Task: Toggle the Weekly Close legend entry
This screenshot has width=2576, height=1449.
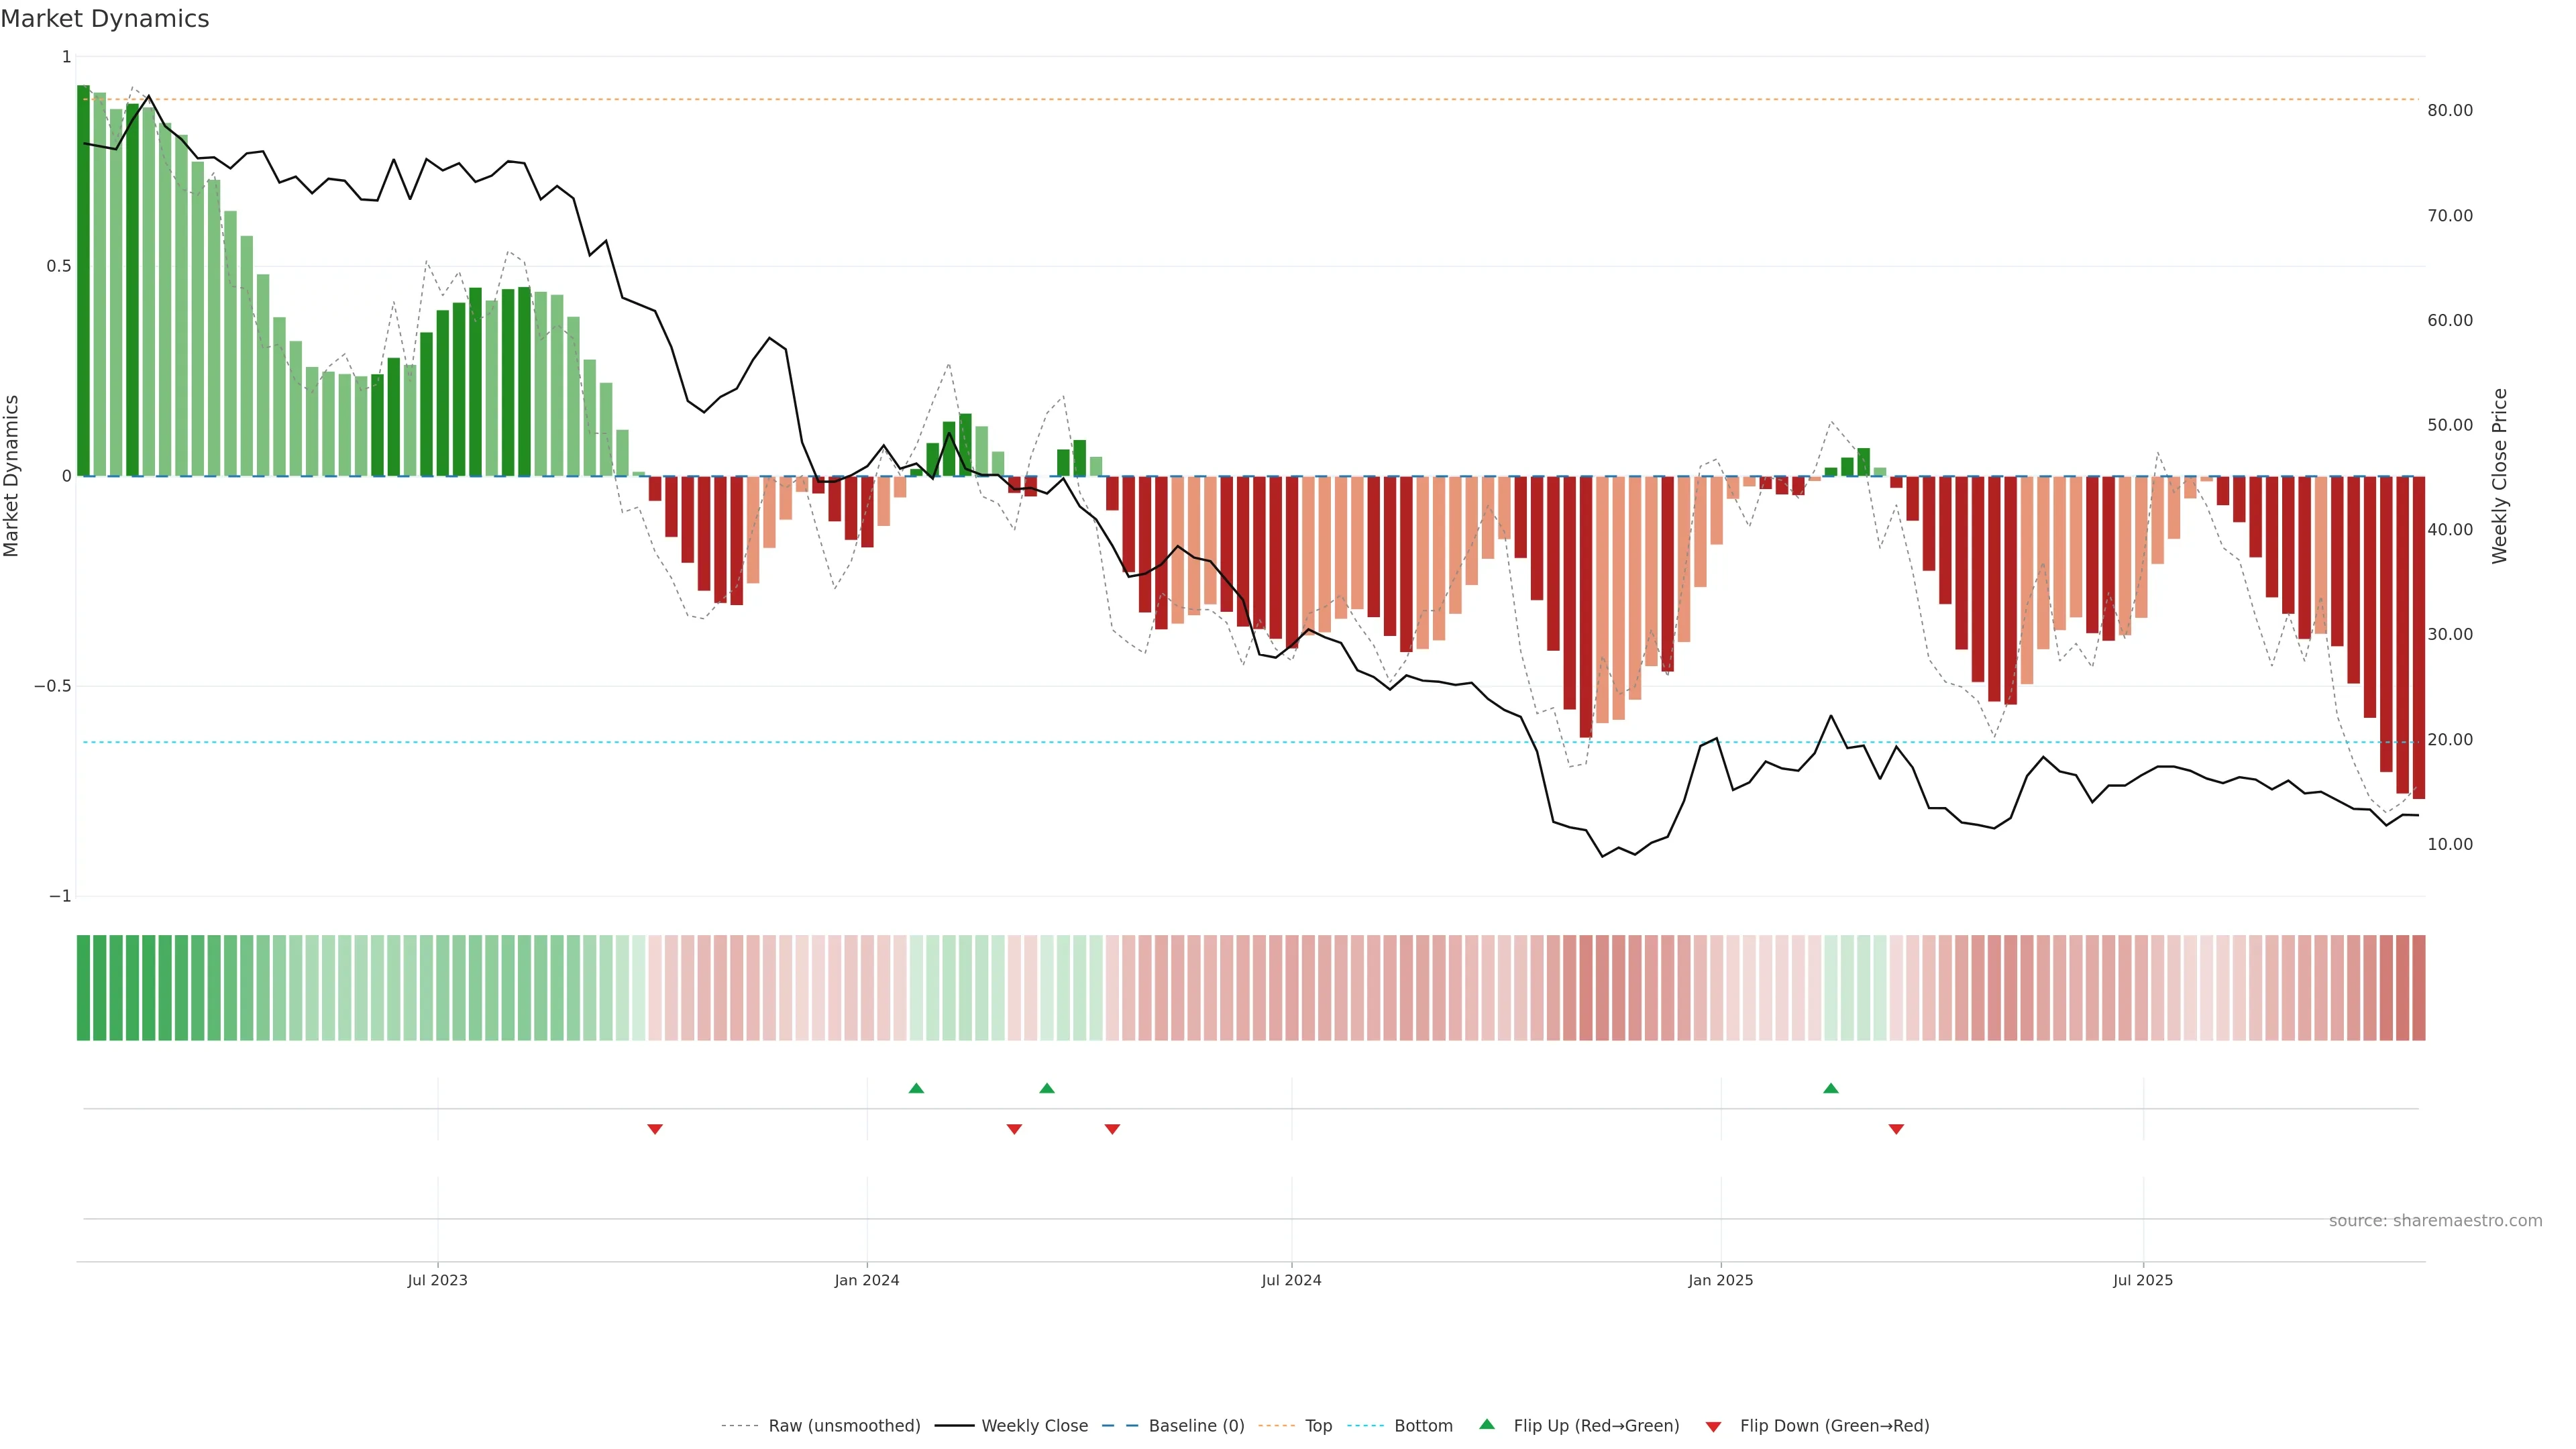Action: pyautogui.click(x=1034, y=1425)
